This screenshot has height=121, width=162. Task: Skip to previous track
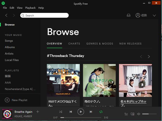pyautogui.click(x=71, y=112)
